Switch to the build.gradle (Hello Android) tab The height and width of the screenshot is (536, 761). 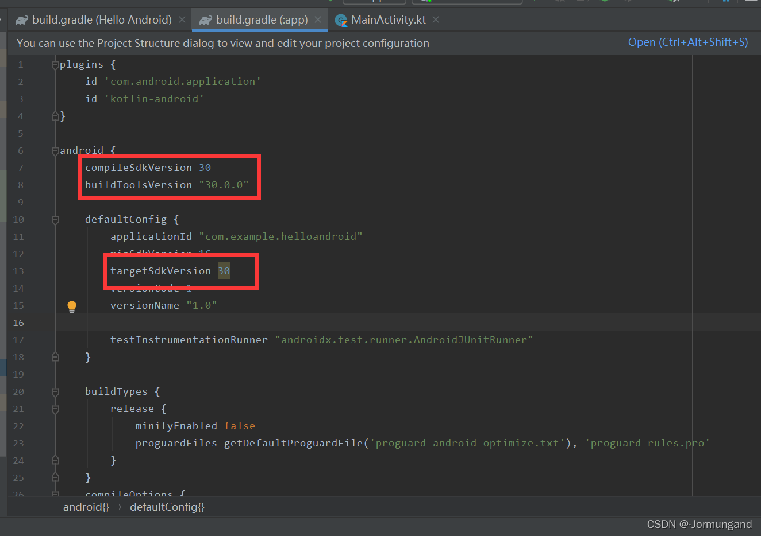click(x=102, y=20)
